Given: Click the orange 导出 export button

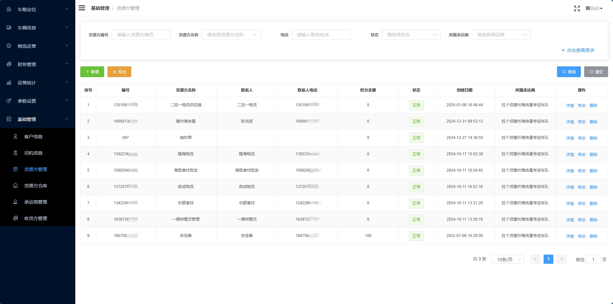Looking at the screenshot, I should [119, 72].
